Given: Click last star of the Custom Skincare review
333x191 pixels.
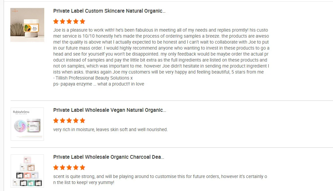Looking at the screenshot, I should pyautogui.click(x=83, y=21).
